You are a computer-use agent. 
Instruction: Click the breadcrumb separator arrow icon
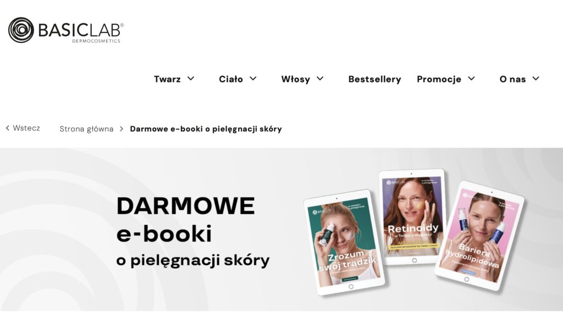coord(122,129)
